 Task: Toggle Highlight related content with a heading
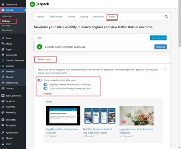(45, 85)
